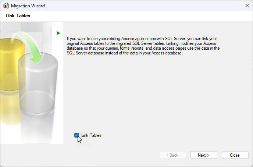Click the bold "Link Tables" page heading
Viewport: 253px width, 167px height.
click(x=18, y=16)
